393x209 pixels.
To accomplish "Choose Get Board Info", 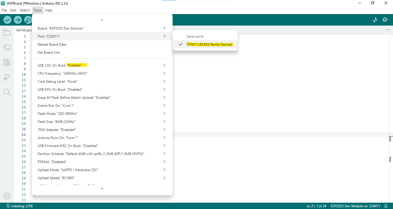I will (102, 52).
